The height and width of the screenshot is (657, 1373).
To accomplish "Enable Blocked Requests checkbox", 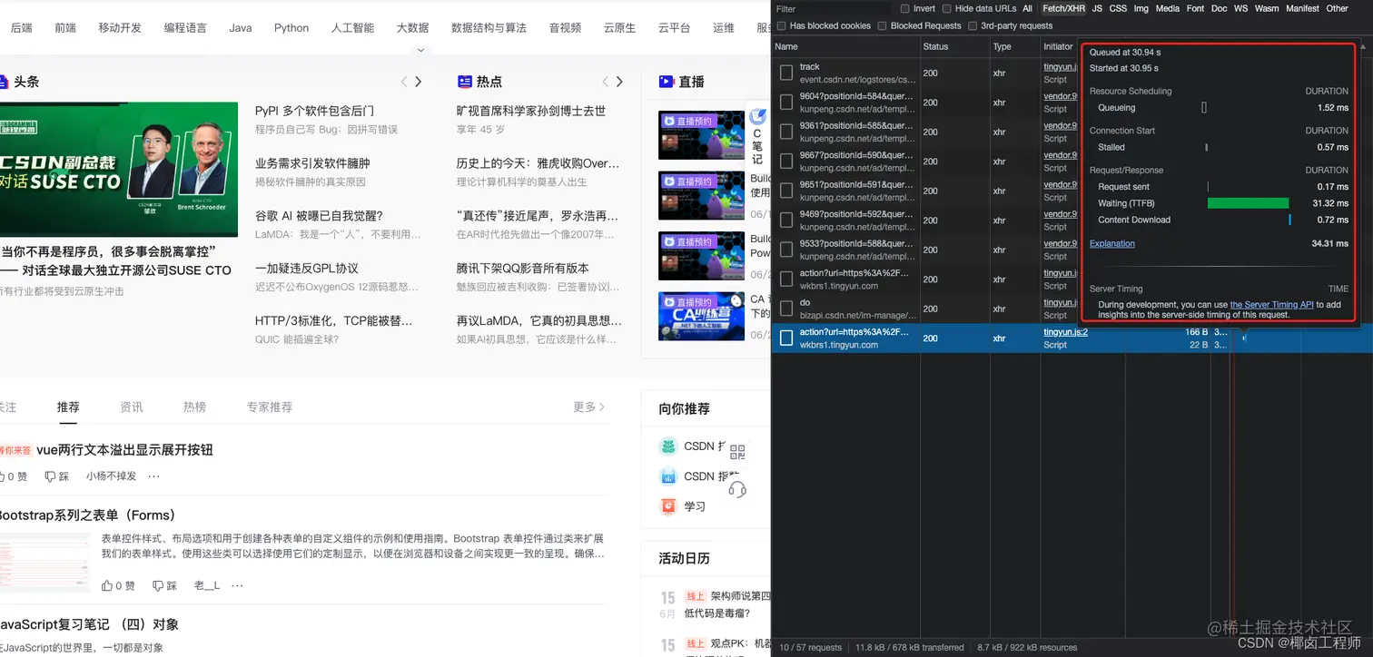I will click(x=883, y=25).
